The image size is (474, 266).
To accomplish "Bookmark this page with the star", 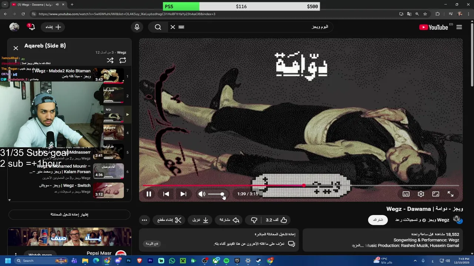I will coord(425,14).
